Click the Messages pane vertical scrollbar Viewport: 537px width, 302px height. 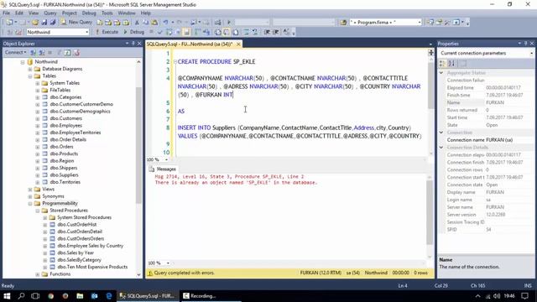430,212
